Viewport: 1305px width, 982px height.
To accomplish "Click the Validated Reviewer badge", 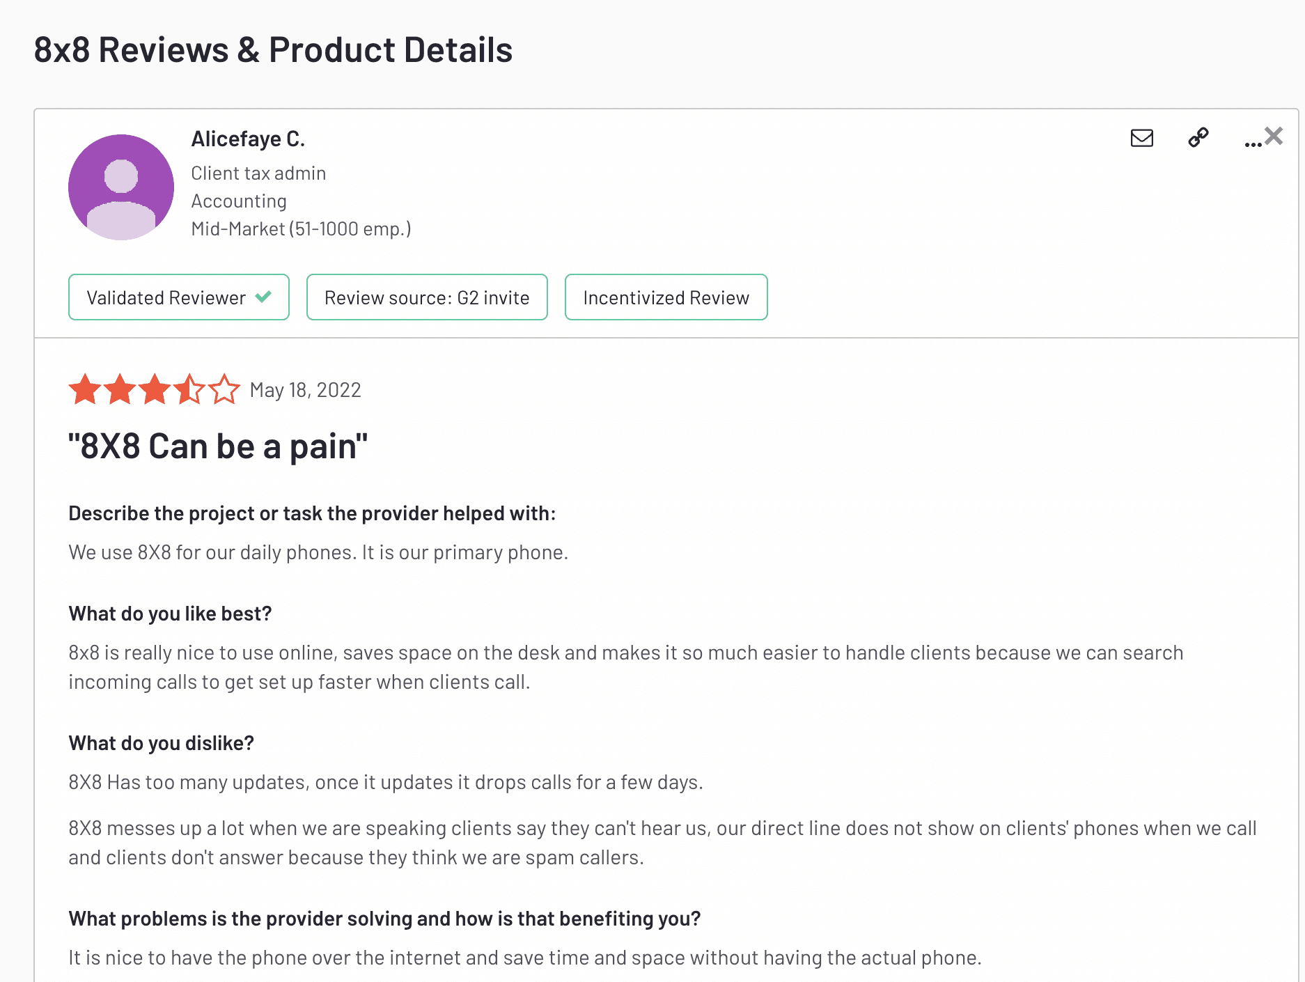I will coord(179,297).
